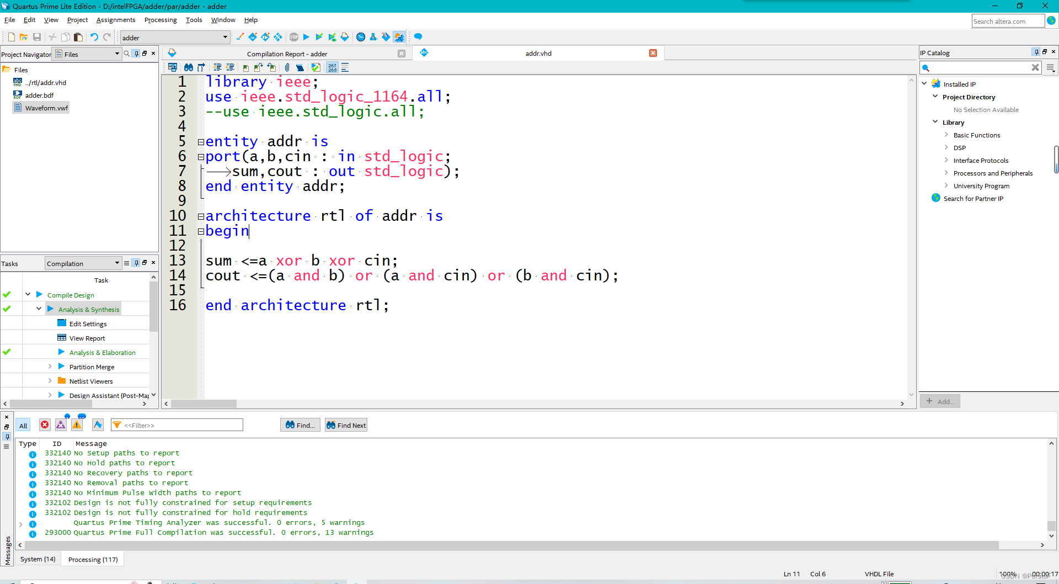Collapse the Compile Design task
The width and height of the screenshot is (1059, 584).
tap(28, 295)
